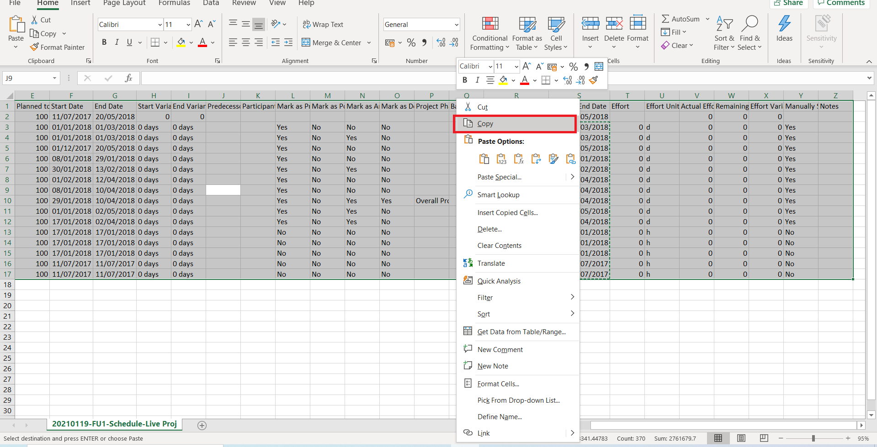Open the ribbon font size dropdown
Screen dimensions: 877x447
point(188,25)
